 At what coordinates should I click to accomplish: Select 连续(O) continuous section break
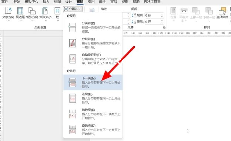93,98
